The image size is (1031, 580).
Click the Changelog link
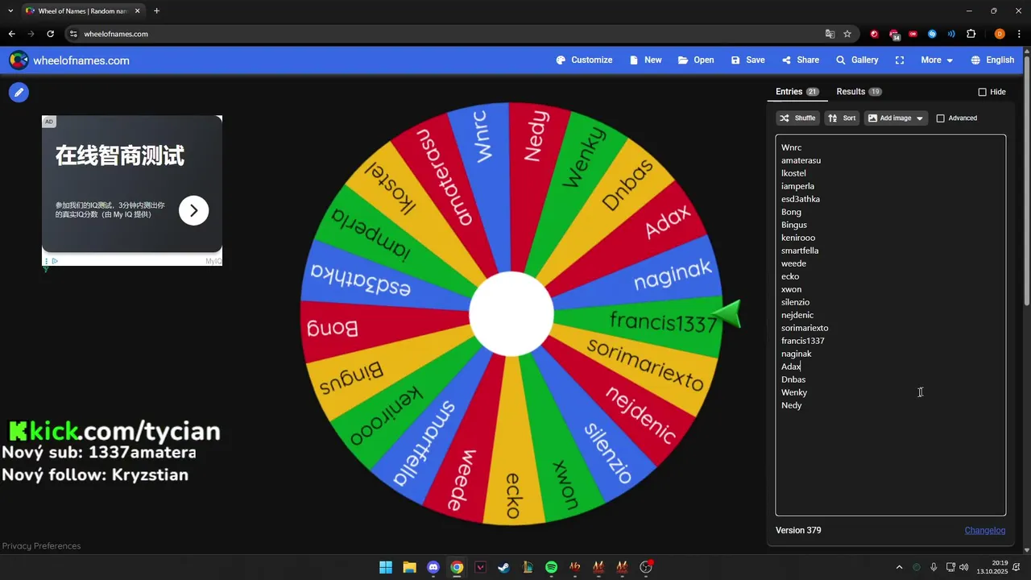[985, 530]
